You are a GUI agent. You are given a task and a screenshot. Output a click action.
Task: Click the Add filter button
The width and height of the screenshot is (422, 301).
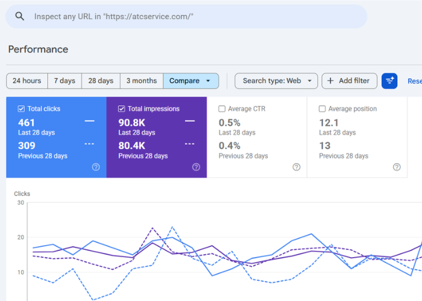349,81
